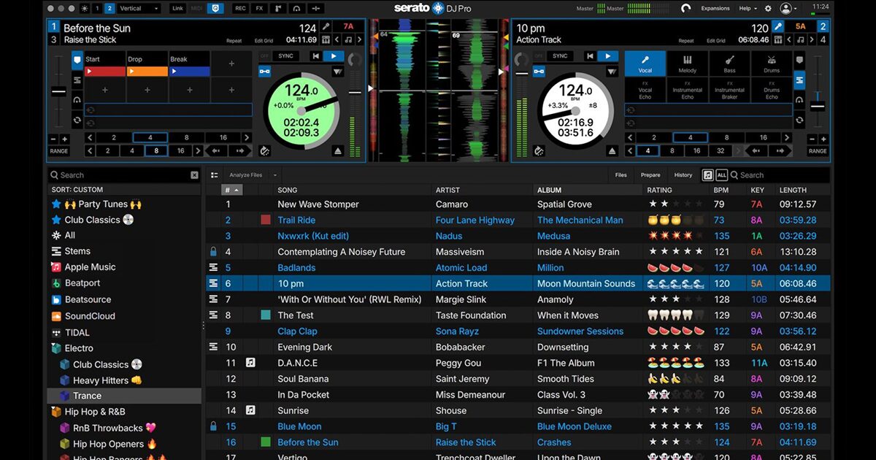
Task: Switch to the 2-deck layout
Action: 109,8
